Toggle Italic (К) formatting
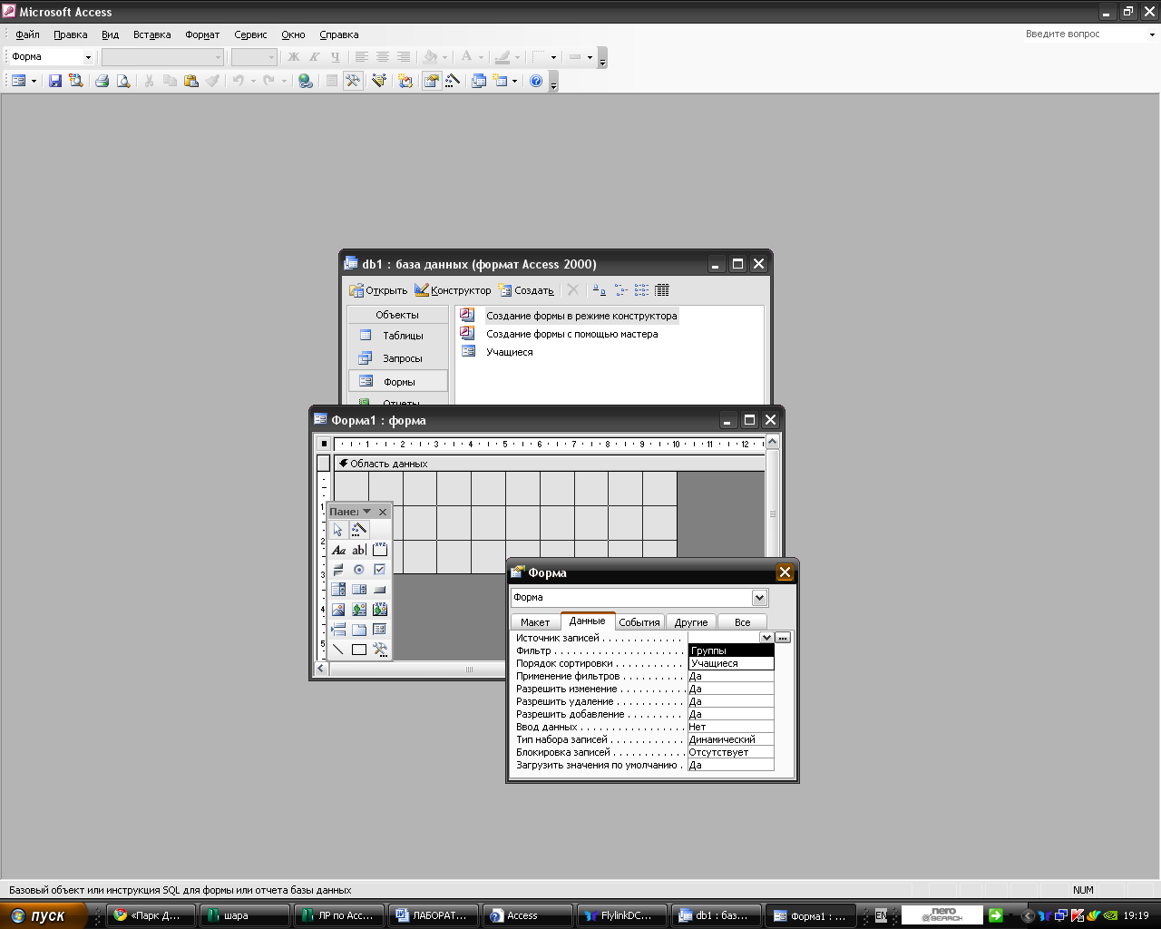1161x929 pixels. tap(315, 57)
